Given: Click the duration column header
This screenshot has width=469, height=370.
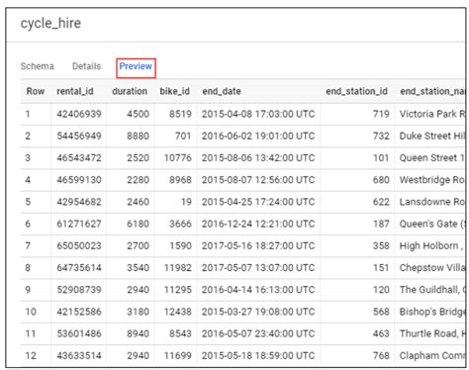Looking at the screenshot, I should click(x=130, y=91).
